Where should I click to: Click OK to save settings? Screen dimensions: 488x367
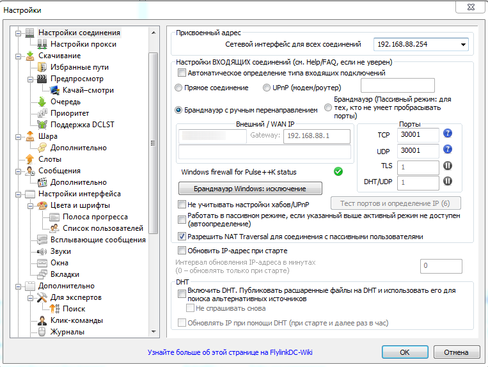[405, 352]
